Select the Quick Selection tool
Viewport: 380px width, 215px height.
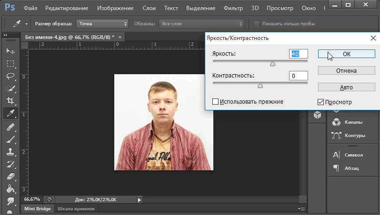[10, 88]
